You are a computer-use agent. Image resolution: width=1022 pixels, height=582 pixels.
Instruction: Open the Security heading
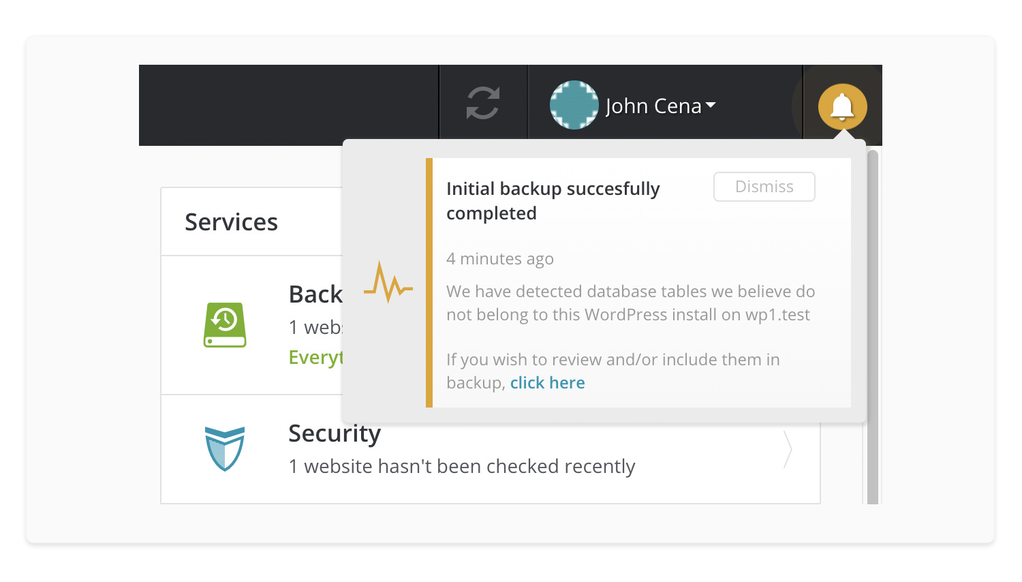click(x=335, y=433)
